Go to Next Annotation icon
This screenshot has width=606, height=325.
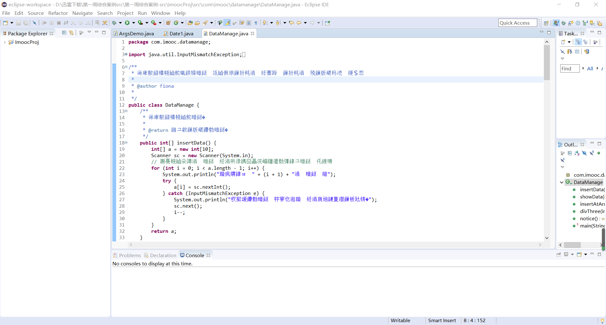pyautogui.click(x=265, y=23)
